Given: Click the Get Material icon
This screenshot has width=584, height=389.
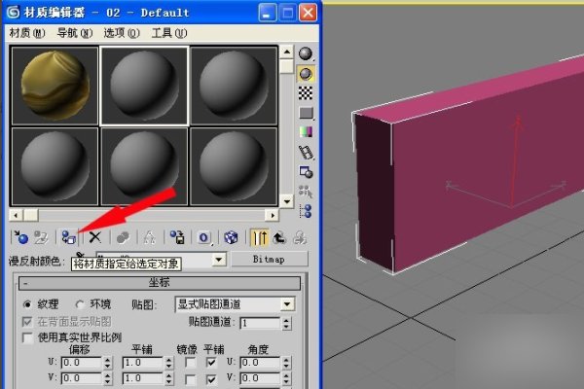Looking at the screenshot, I should pyautogui.click(x=20, y=237).
